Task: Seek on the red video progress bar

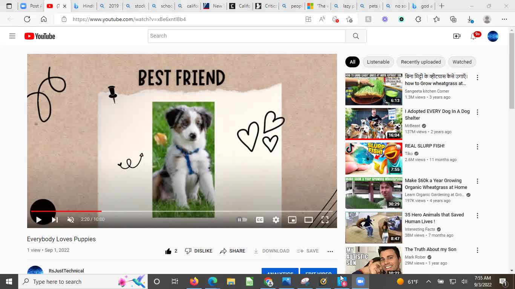Action: pos(182,211)
